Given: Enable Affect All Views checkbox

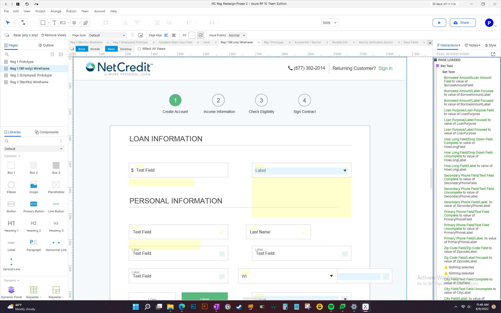Looking at the screenshot, I should [x=139, y=49].
